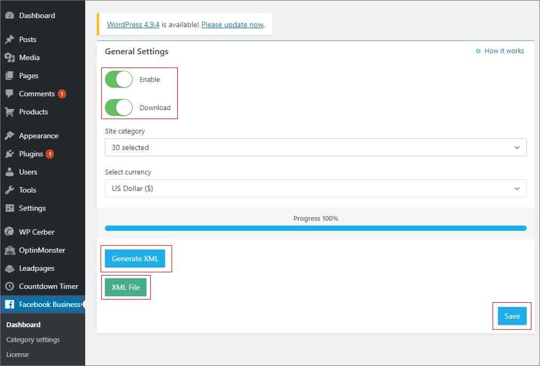Click the blue progress bar
The height and width of the screenshot is (366, 540).
pos(315,228)
